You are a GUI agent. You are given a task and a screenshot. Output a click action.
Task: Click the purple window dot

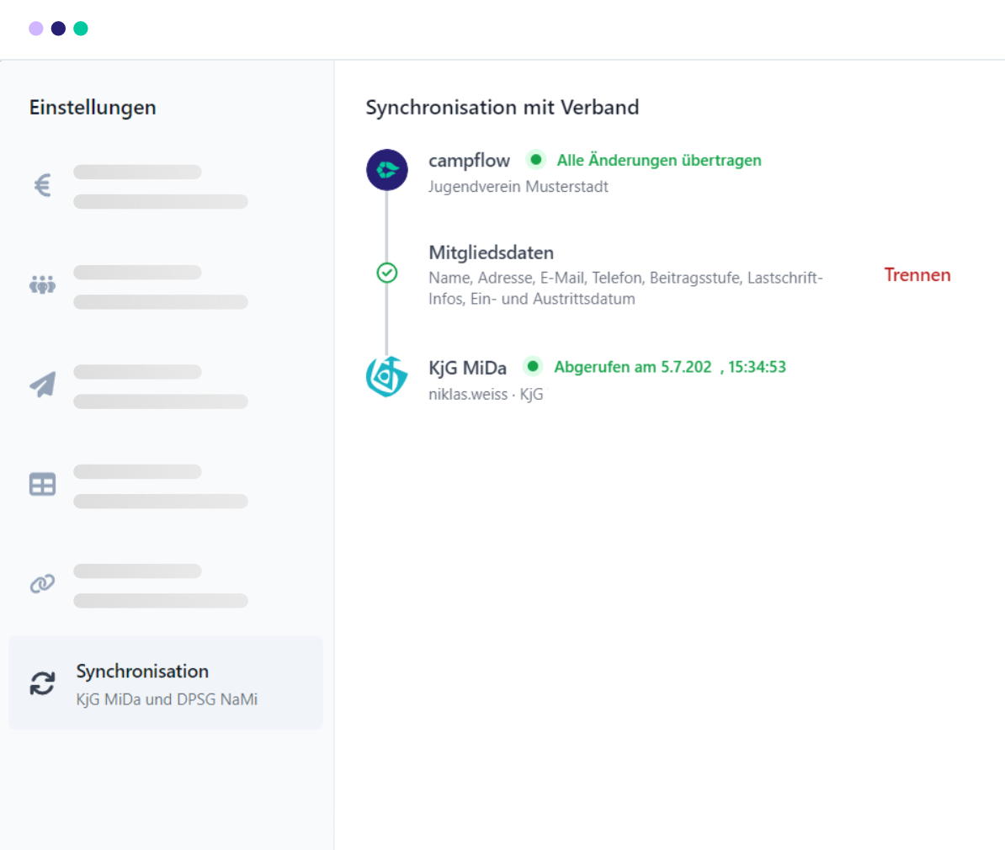pyautogui.click(x=35, y=28)
